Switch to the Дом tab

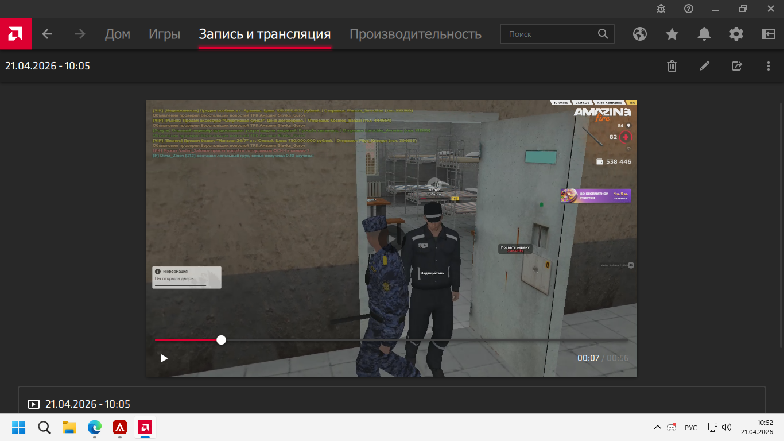pos(118,34)
